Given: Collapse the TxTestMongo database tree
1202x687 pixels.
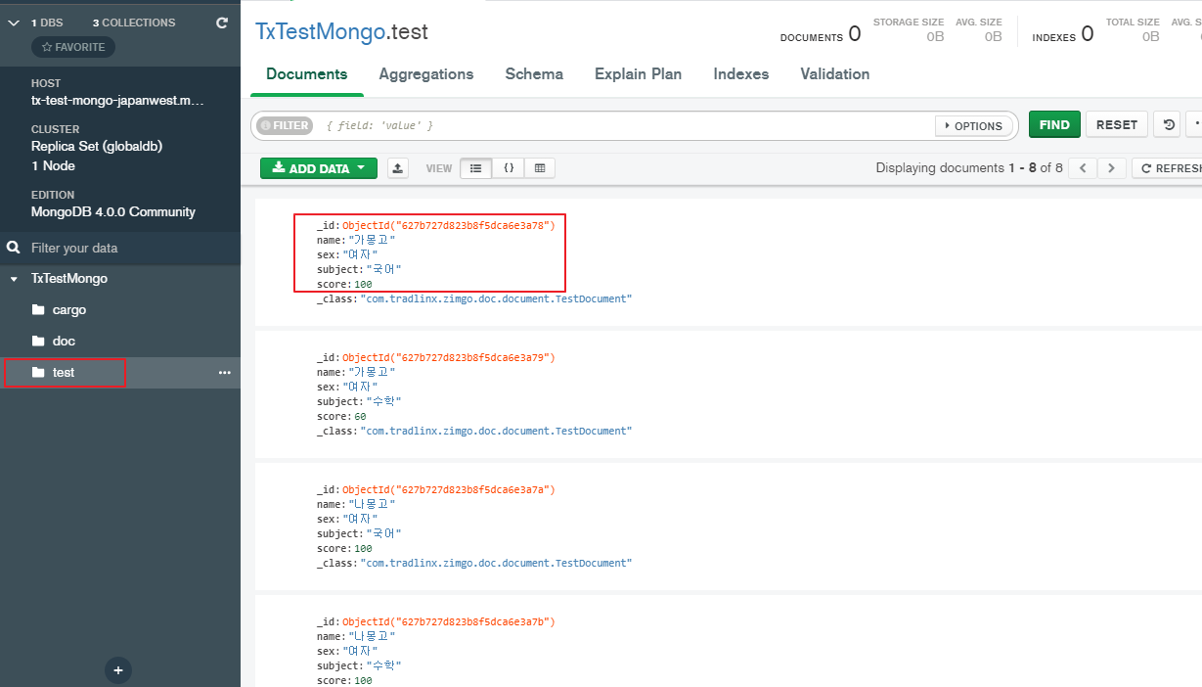Looking at the screenshot, I should (14, 279).
